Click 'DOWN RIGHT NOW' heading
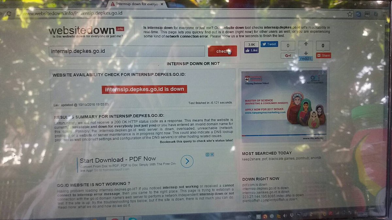Screen dimensions: 392x220 [261, 179]
